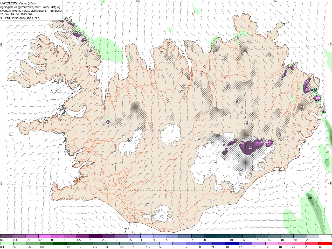Pick the snow legend swatch starting at 2.5
The width and height of the screenshot is (332, 249).
(x=108, y=236)
